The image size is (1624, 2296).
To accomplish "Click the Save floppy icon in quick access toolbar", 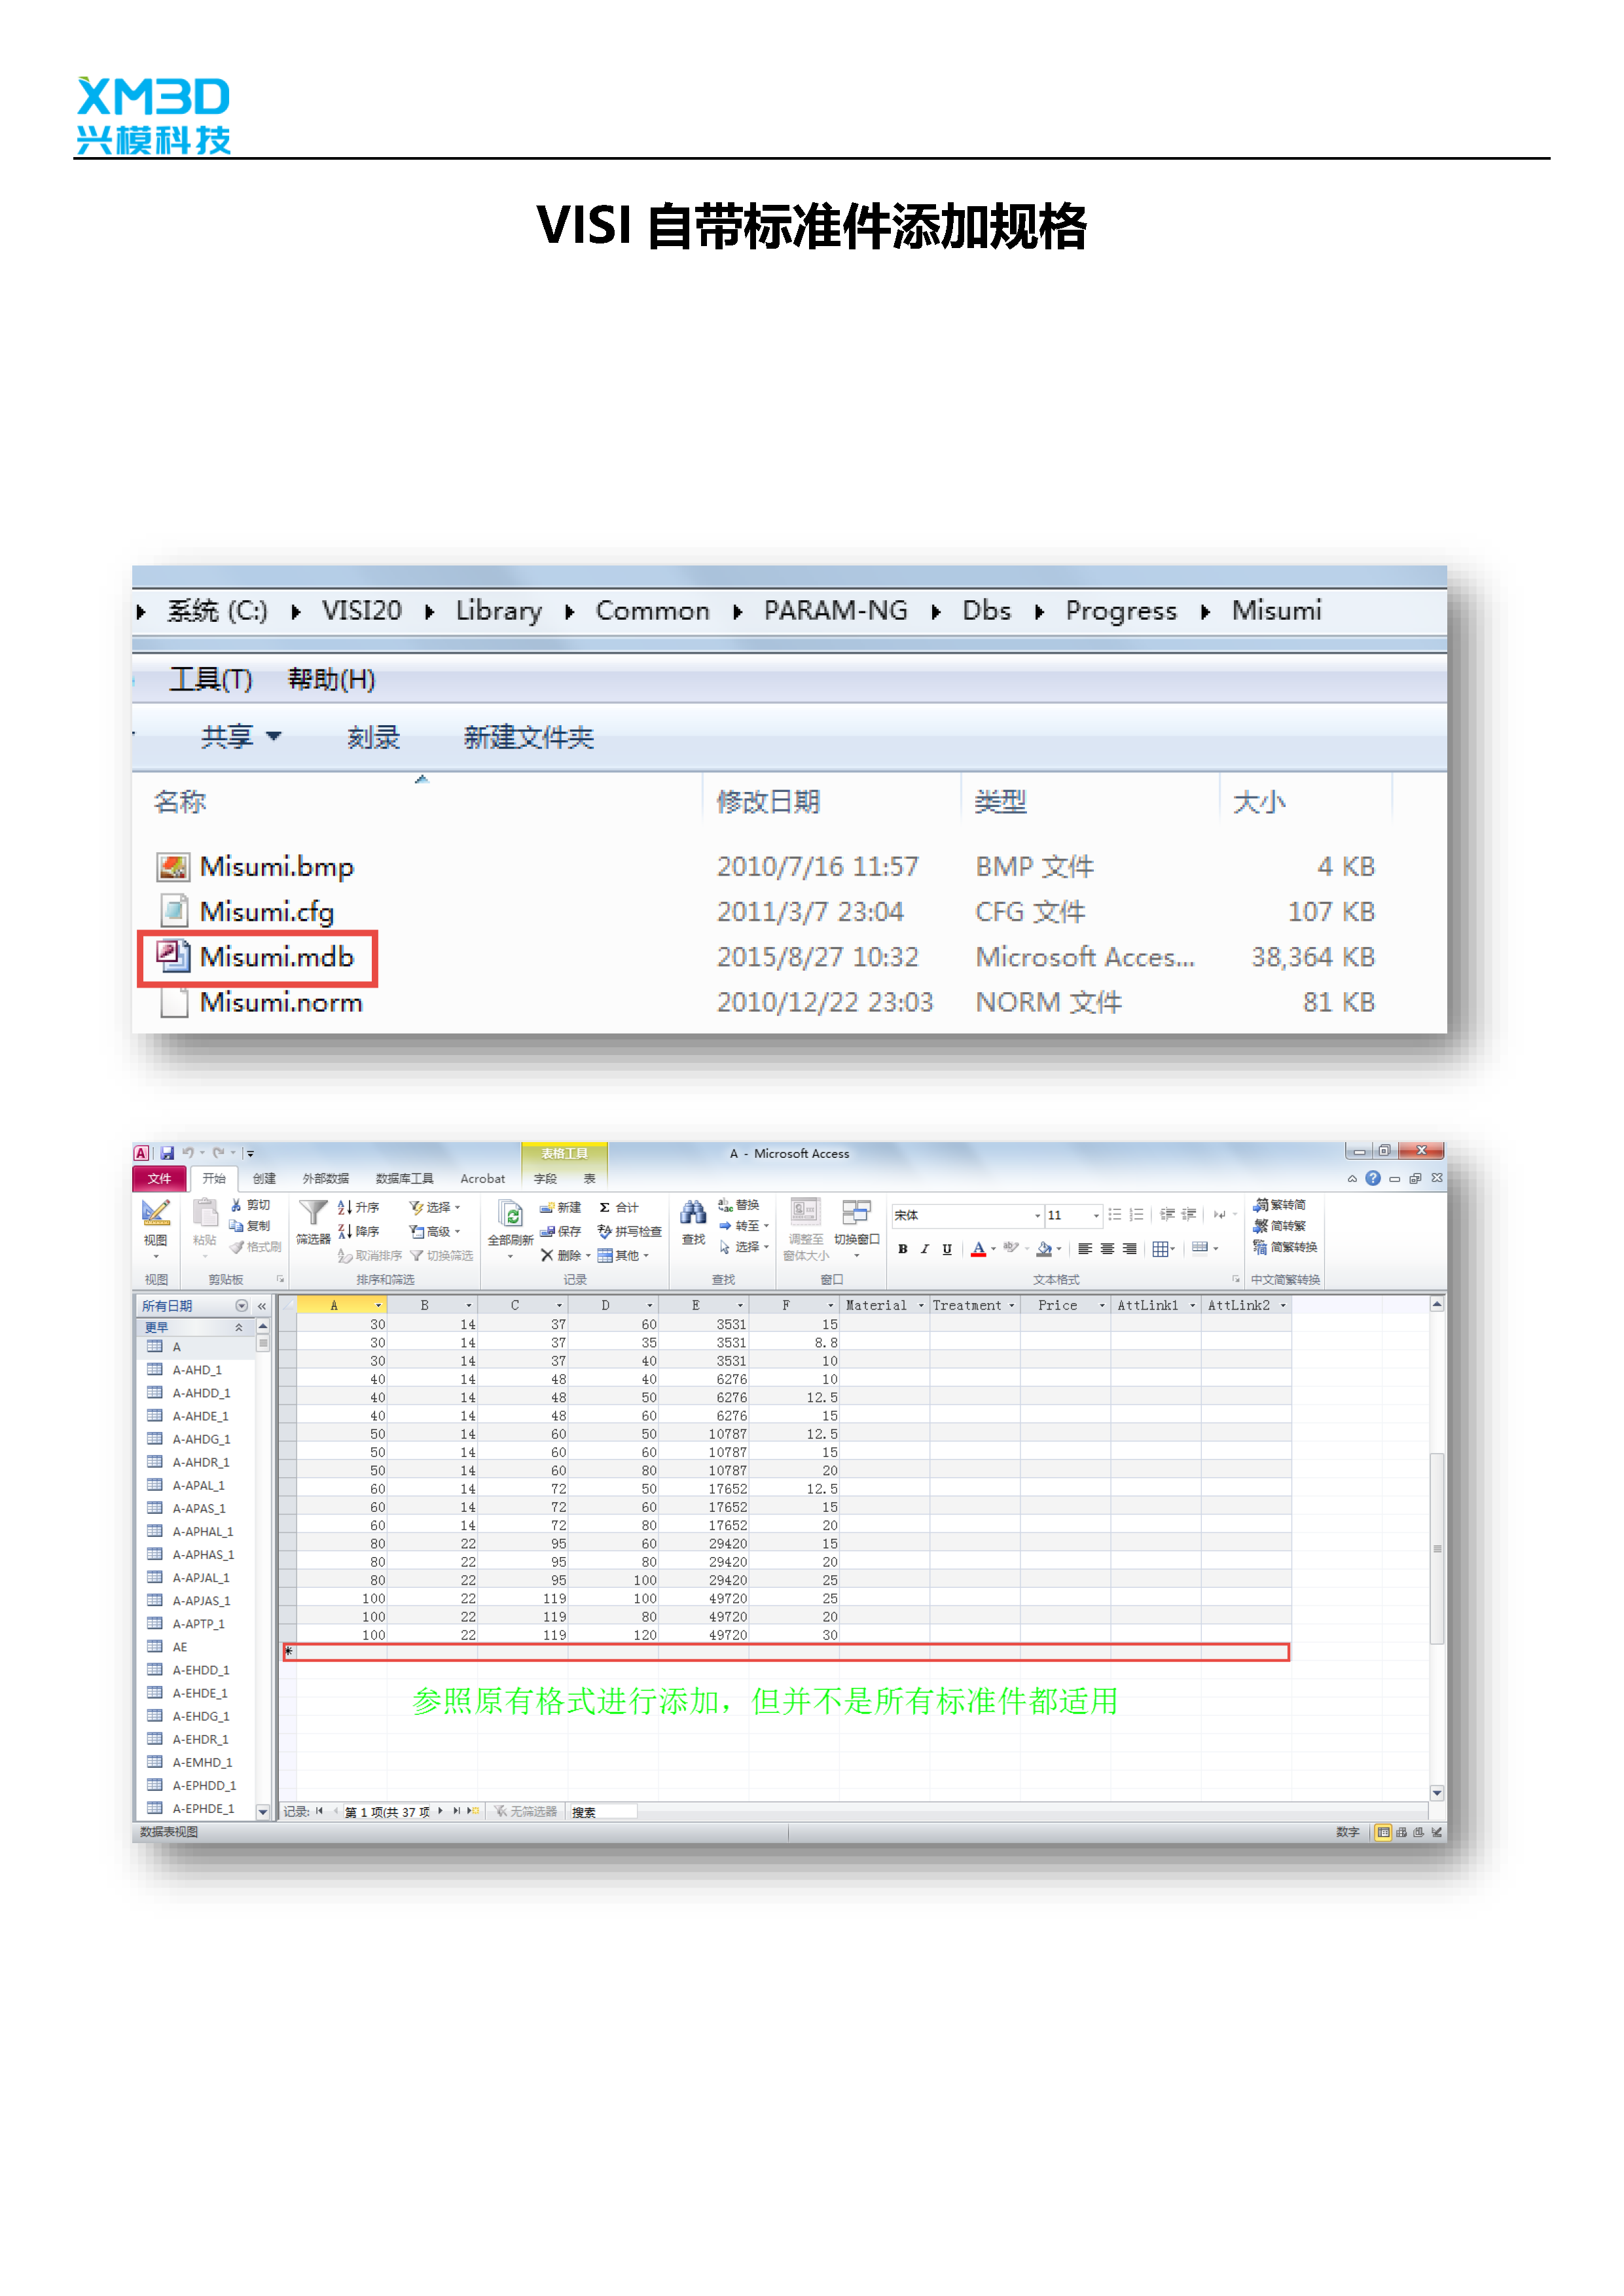I will (x=167, y=1153).
